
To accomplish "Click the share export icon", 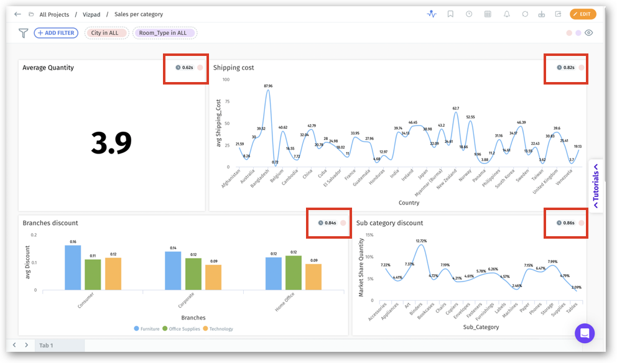I will coord(558,14).
